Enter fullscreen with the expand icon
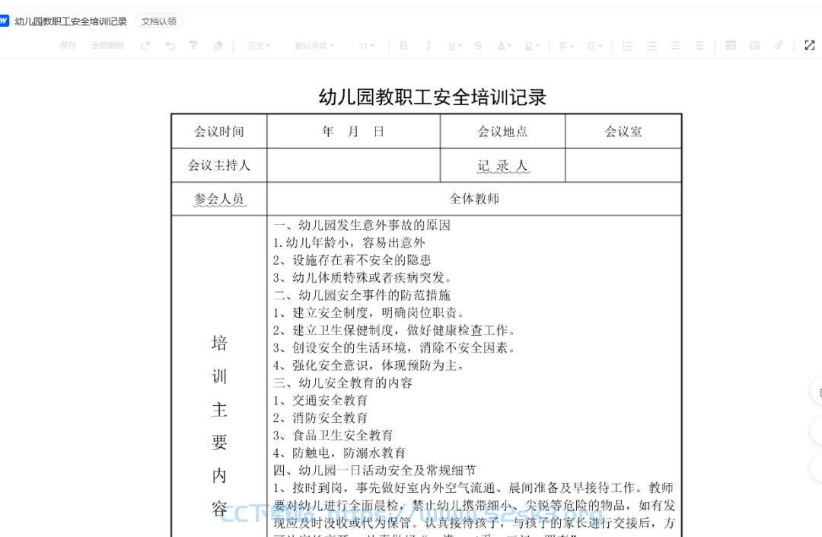 810,46
